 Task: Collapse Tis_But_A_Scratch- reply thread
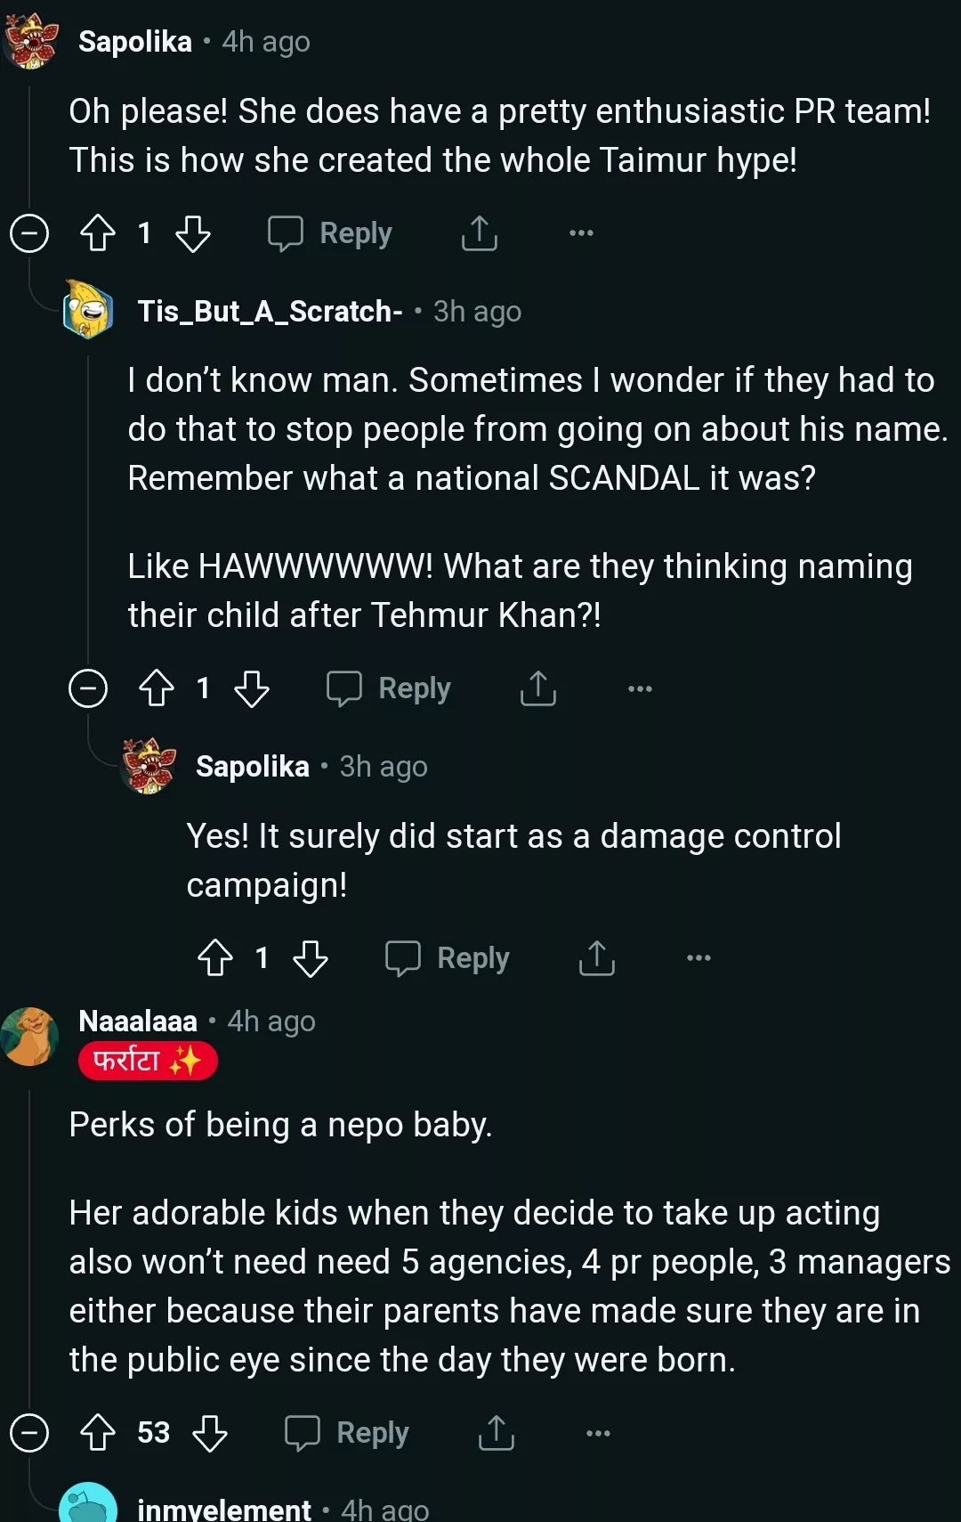(88, 688)
